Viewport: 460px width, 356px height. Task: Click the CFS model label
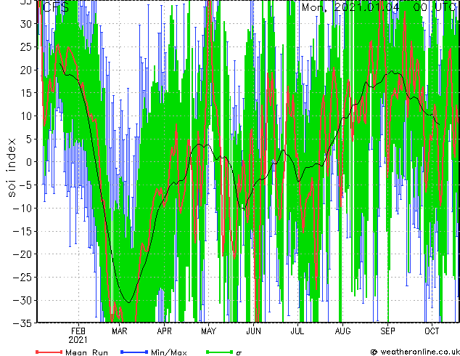point(56,7)
